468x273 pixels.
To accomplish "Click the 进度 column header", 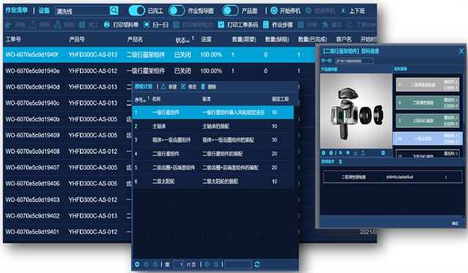I will click(206, 39).
